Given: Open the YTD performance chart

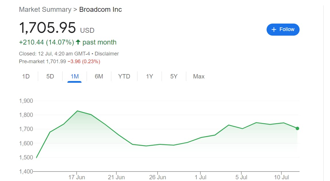Looking at the screenshot, I should [x=124, y=76].
